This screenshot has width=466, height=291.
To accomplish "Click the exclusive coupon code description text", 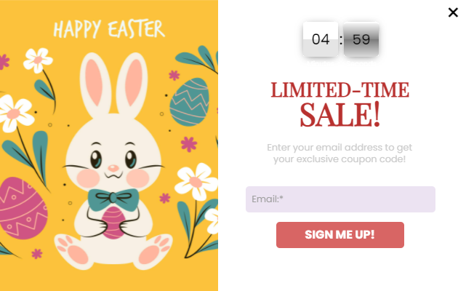I will coord(340,153).
